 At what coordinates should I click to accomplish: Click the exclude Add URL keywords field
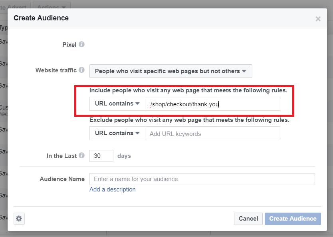[x=213, y=133]
